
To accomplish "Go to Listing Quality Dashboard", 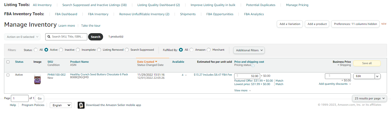I will (159, 5).
